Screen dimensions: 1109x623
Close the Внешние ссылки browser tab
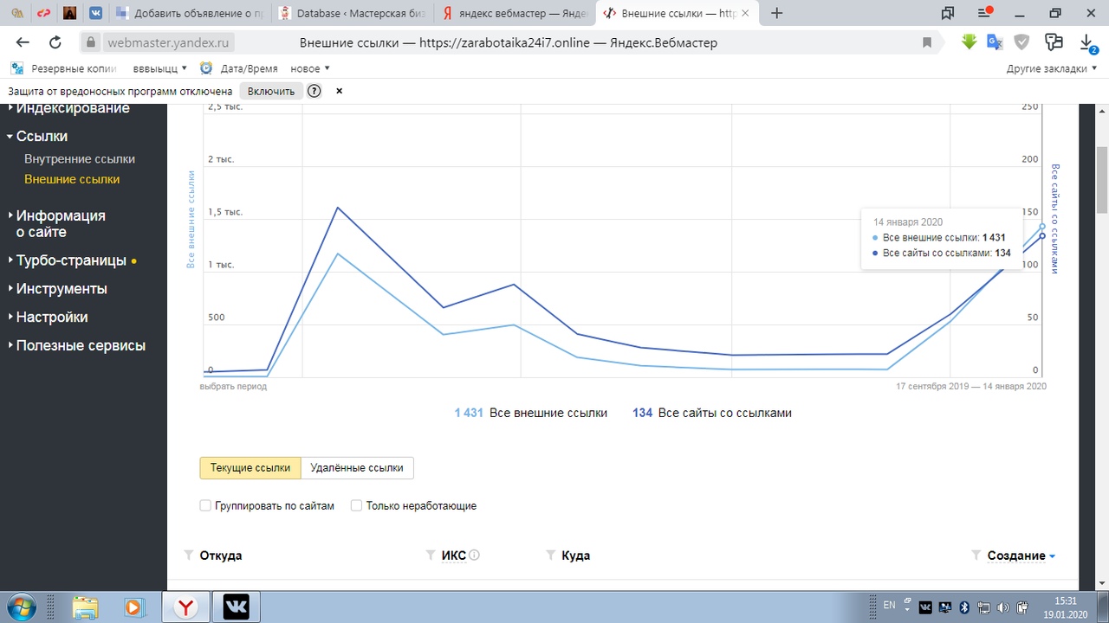(x=745, y=14)
